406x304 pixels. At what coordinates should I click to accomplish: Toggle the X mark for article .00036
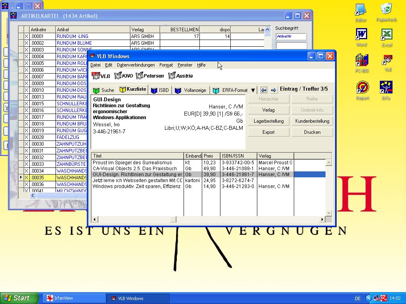click(26, 184)
